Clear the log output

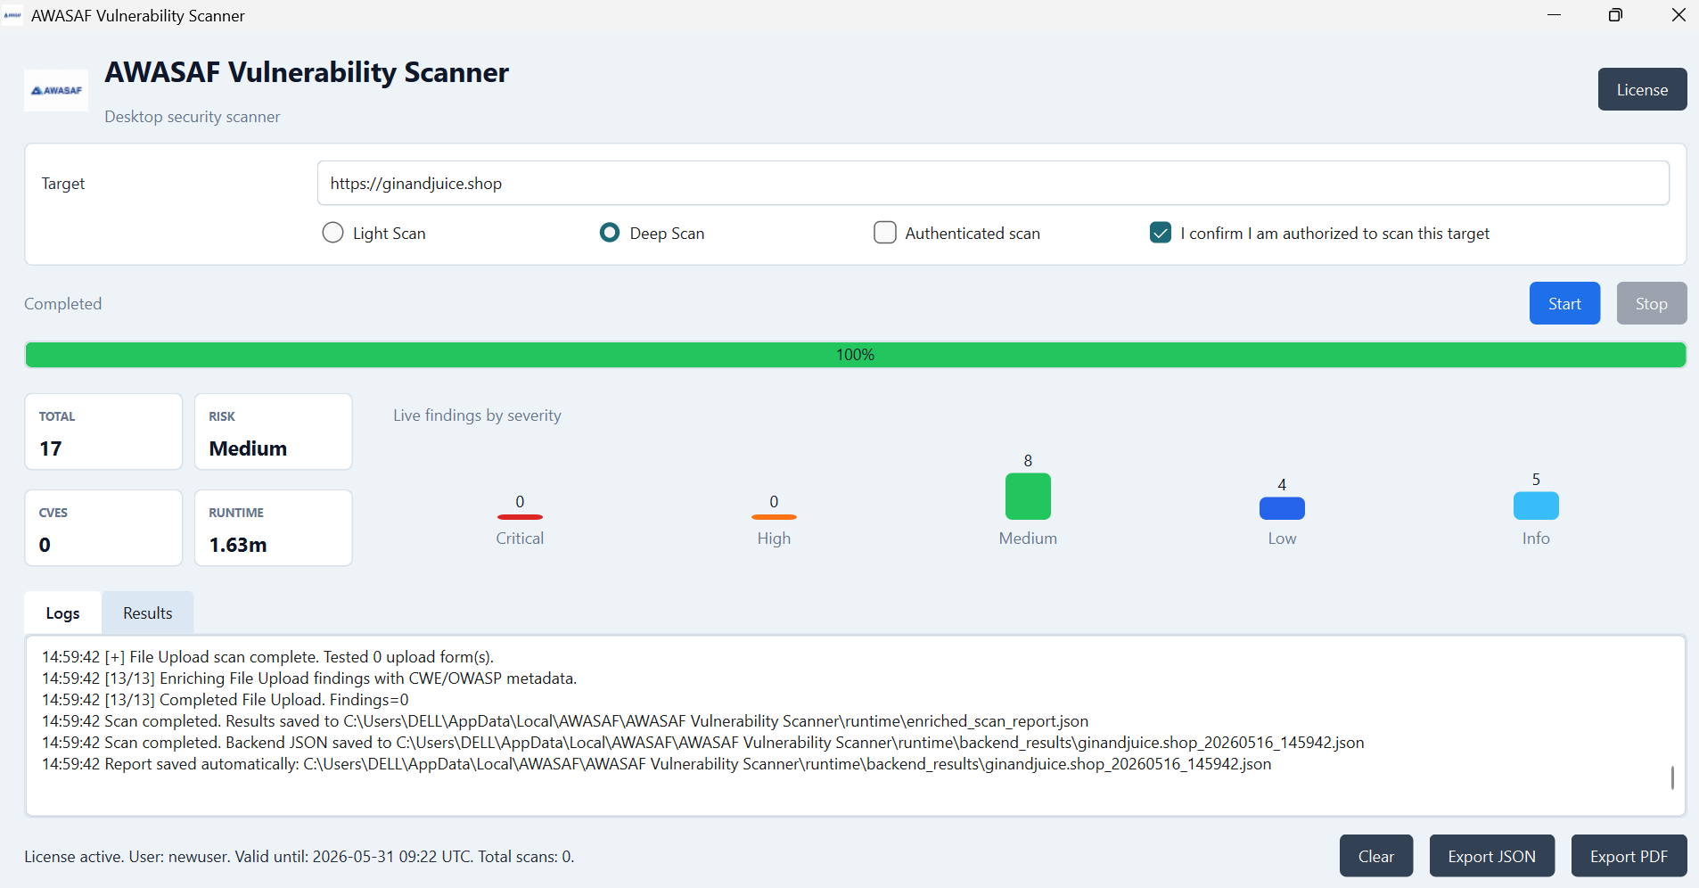click(1375, 856)
